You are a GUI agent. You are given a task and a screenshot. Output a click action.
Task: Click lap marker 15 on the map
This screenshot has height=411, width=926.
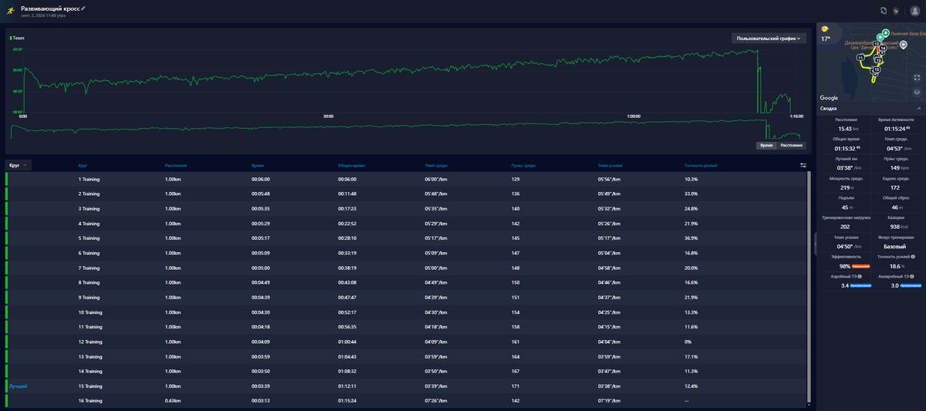tap(876, 70)
